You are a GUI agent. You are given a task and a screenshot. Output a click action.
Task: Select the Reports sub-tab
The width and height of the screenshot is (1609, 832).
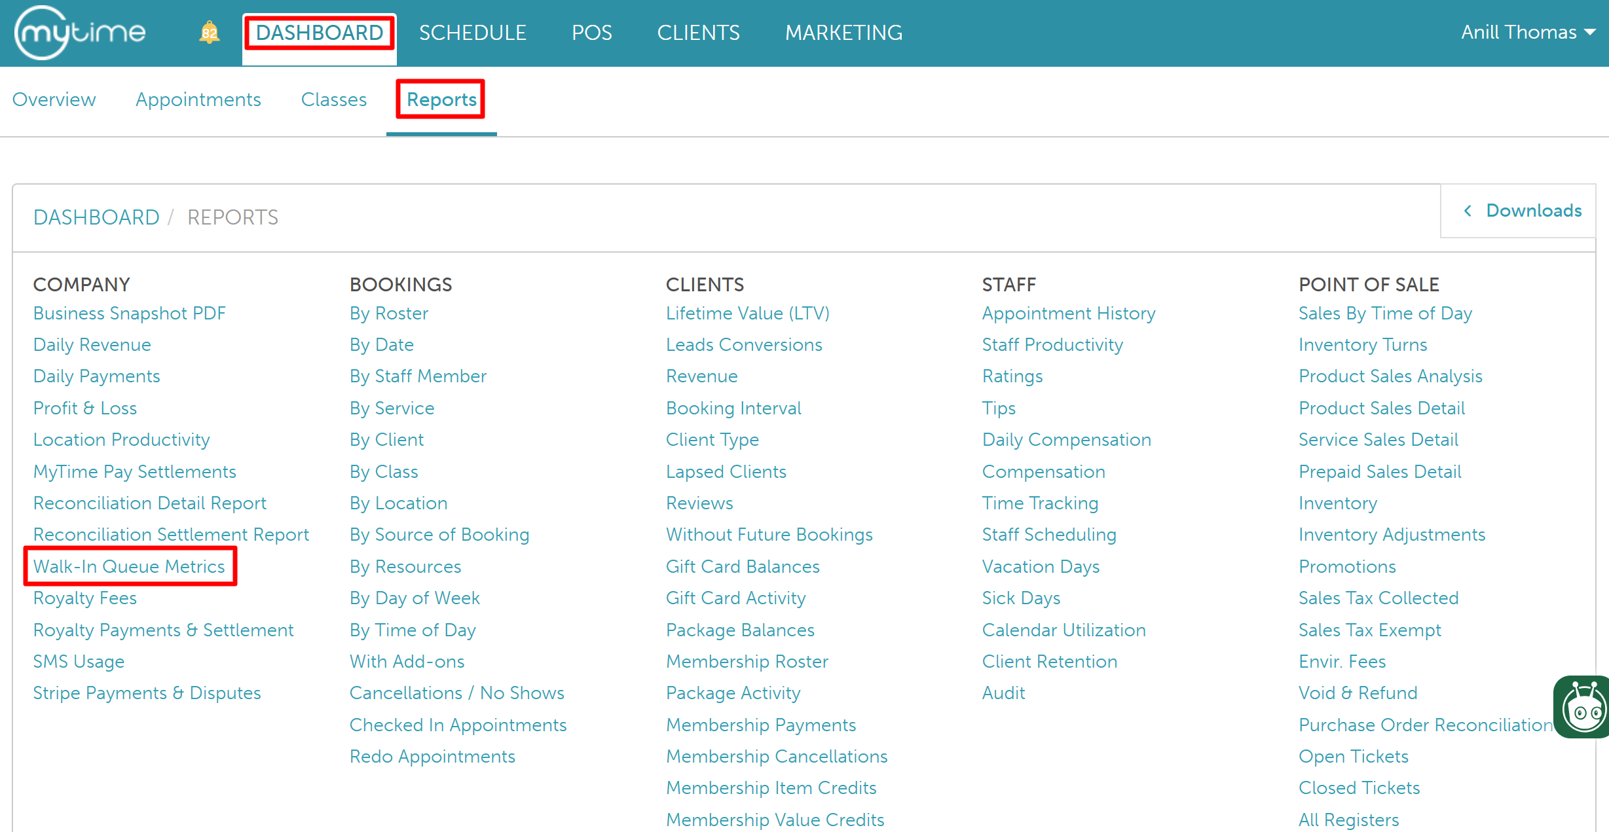(441, 99)
